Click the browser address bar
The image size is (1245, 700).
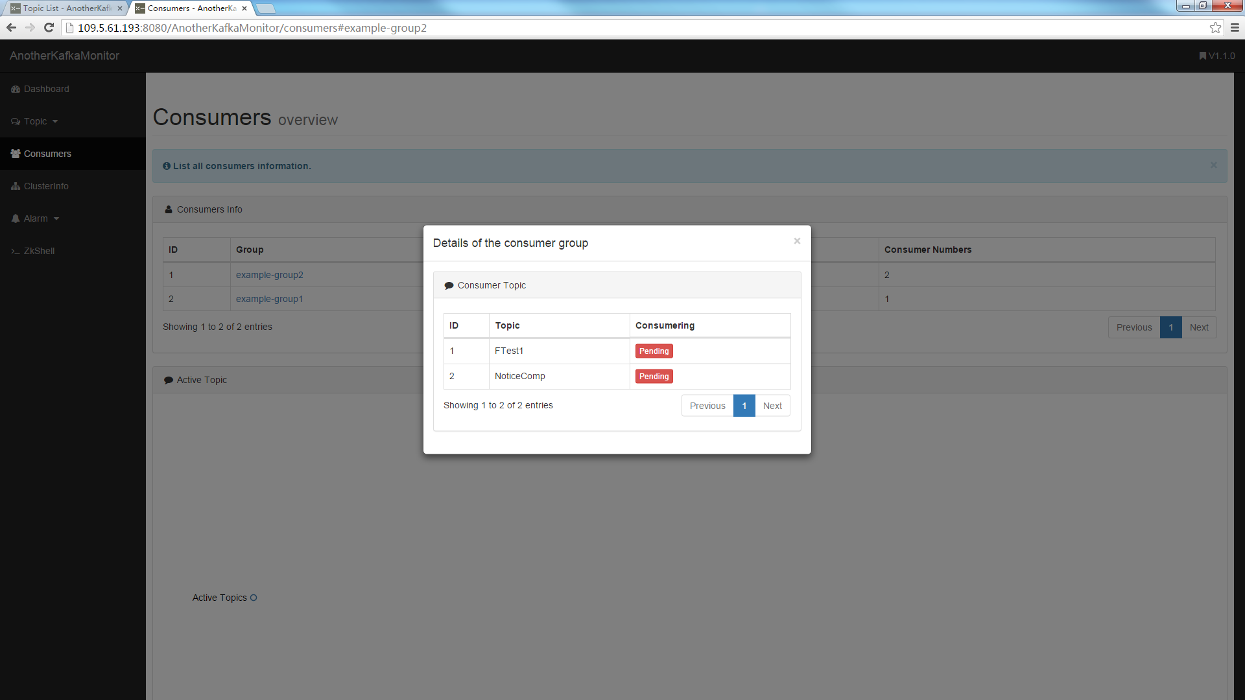click(584, 28)
